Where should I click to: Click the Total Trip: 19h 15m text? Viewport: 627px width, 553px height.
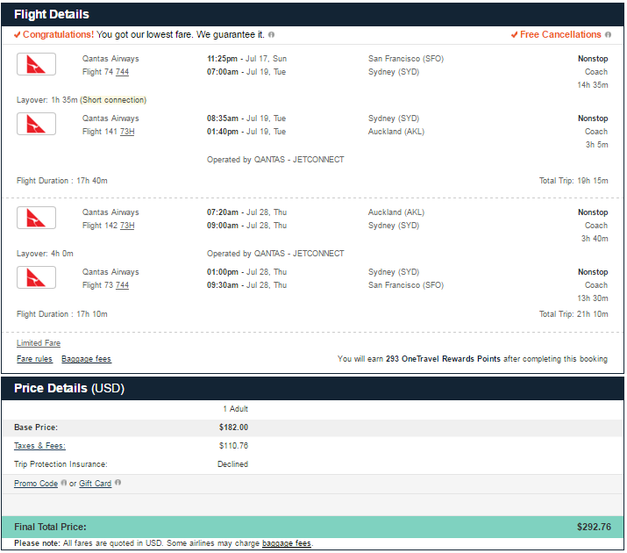pyautogui.click(x=574, y=181)
